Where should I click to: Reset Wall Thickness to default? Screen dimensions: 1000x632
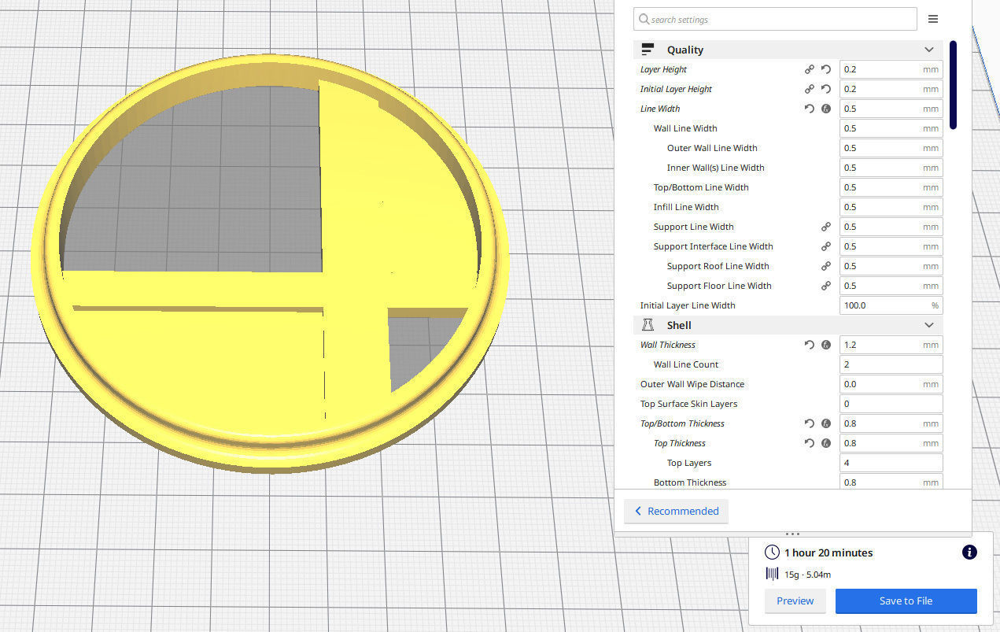(810, 345)
